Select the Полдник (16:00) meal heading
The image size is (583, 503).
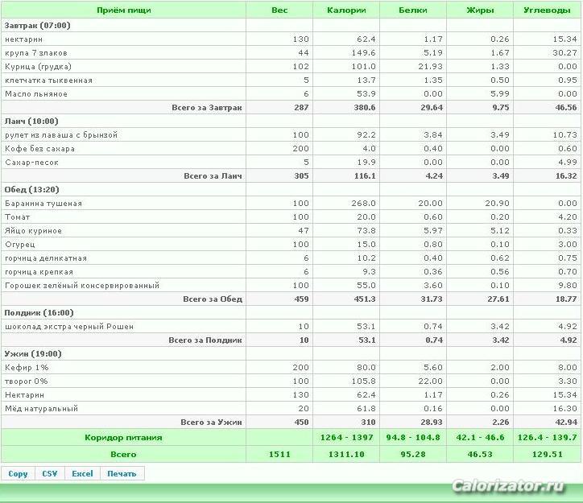[x=39, y=312]
